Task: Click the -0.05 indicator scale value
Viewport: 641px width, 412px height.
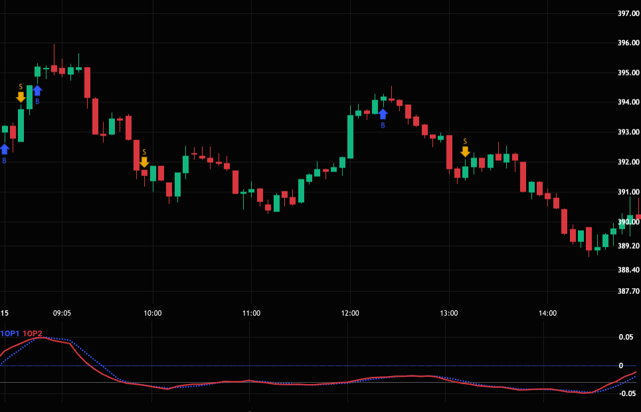Action: [624, 394]
